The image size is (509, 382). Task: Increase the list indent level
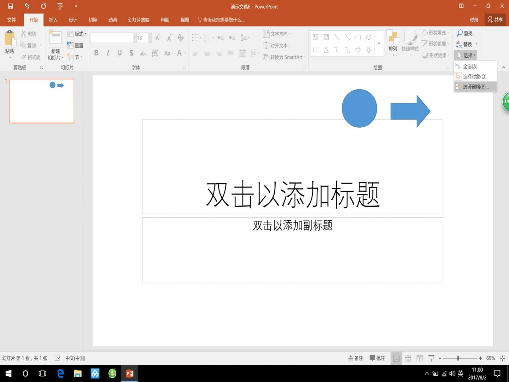232,37
